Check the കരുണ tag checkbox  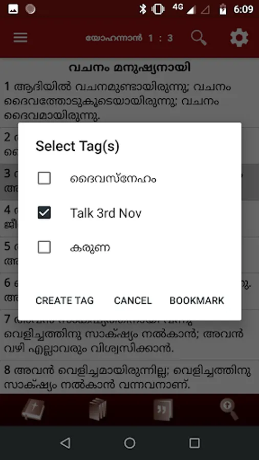point(45,247)
